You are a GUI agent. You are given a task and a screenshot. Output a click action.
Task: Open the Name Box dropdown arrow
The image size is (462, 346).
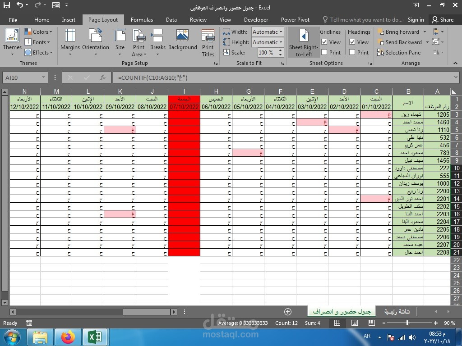tap(44, 77)
